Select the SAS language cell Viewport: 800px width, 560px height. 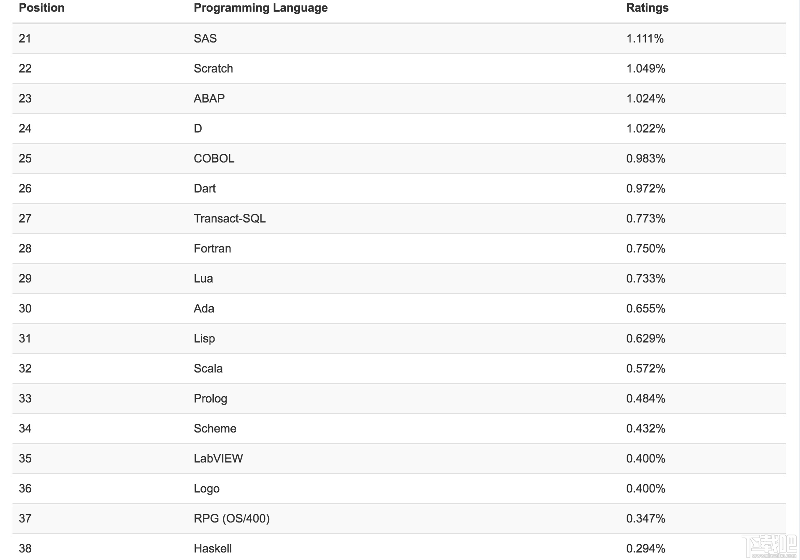205,39
